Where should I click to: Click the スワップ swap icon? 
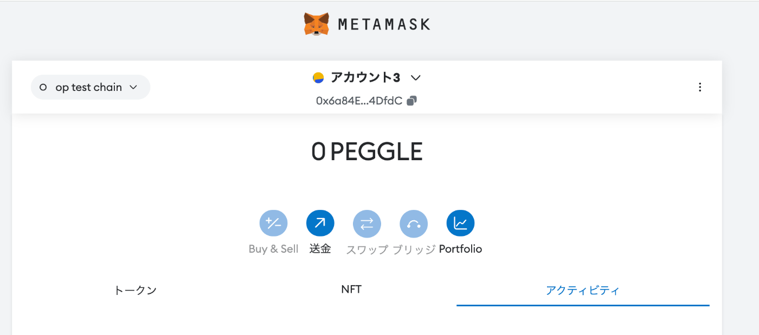[x=367, y=224]
